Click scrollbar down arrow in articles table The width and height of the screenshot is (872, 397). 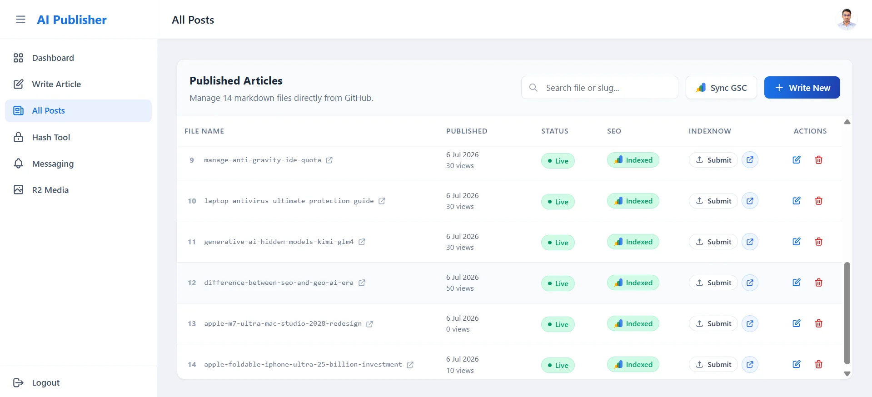(x=847, y=374)
